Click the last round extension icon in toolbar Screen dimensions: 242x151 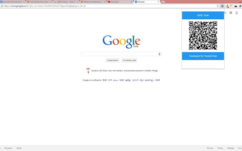(240, 6)
